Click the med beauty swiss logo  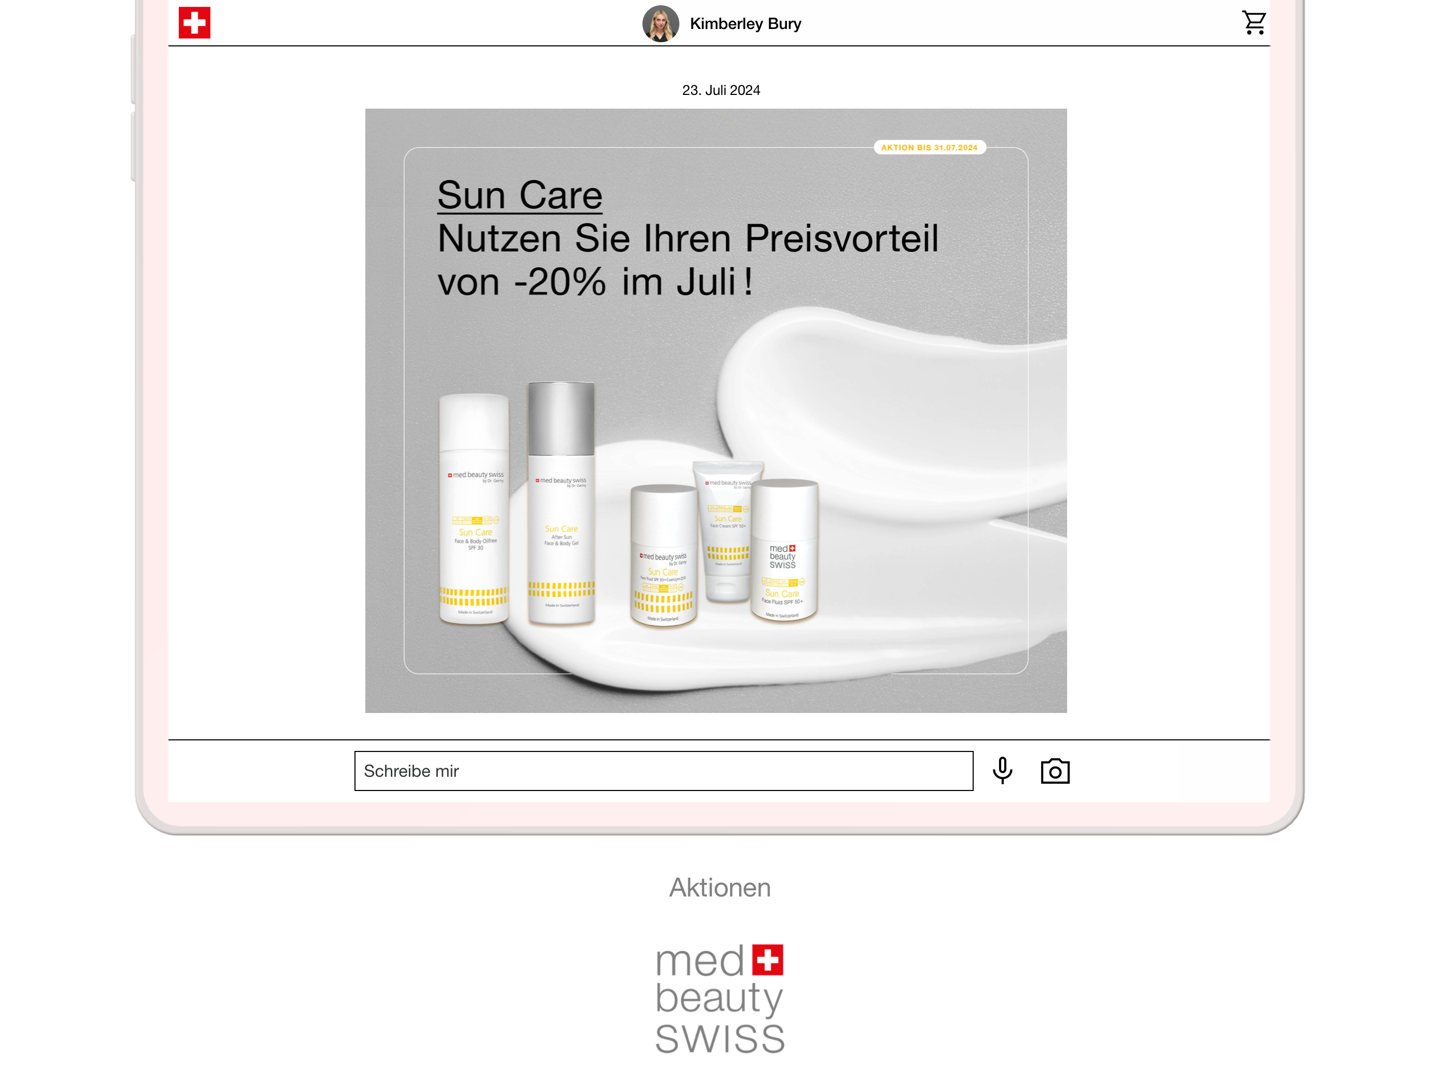pyautogui.click(x=719, y=998)
